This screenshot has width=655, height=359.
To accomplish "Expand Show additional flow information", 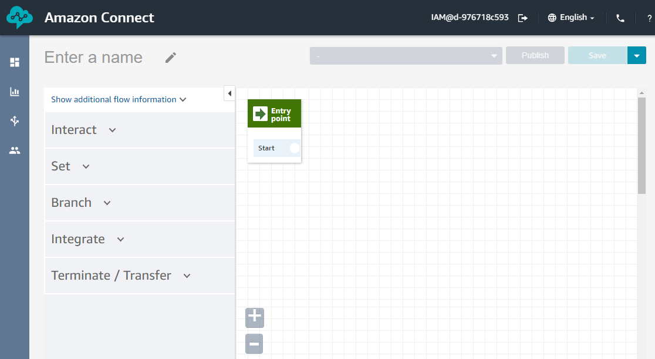I will (119, 99).
